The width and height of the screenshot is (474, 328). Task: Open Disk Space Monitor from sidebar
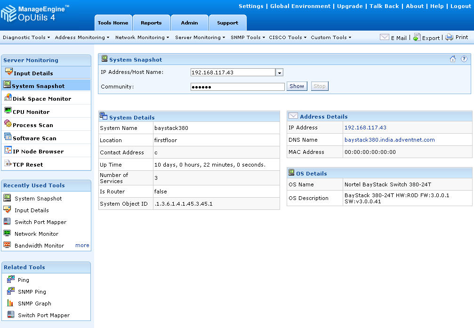pyautogui.click(x=42, y=99)
